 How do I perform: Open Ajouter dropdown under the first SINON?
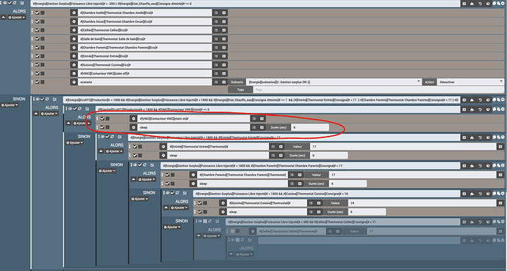pos(10,105)
